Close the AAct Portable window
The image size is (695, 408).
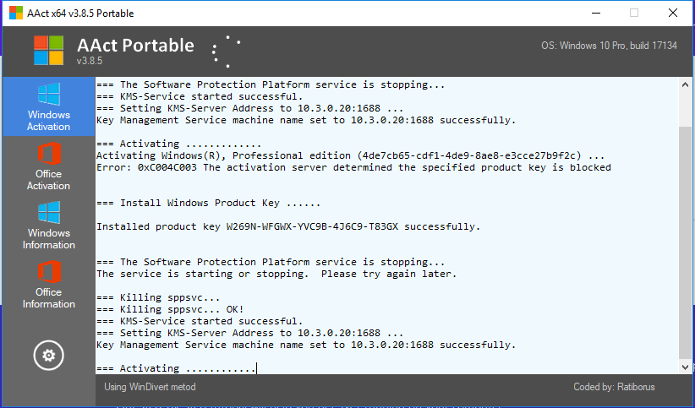pyautogui.click(x=673, y=14)
